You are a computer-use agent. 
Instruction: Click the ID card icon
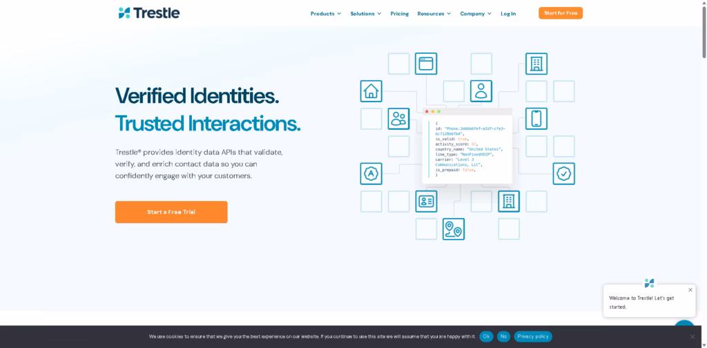tap(426, 201)
